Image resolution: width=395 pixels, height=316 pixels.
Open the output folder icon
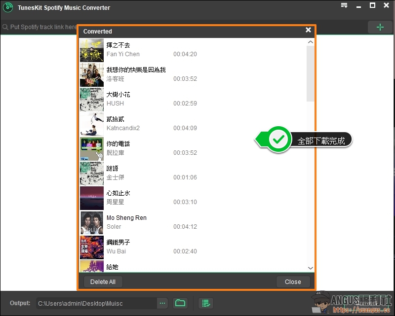(180, 303)
